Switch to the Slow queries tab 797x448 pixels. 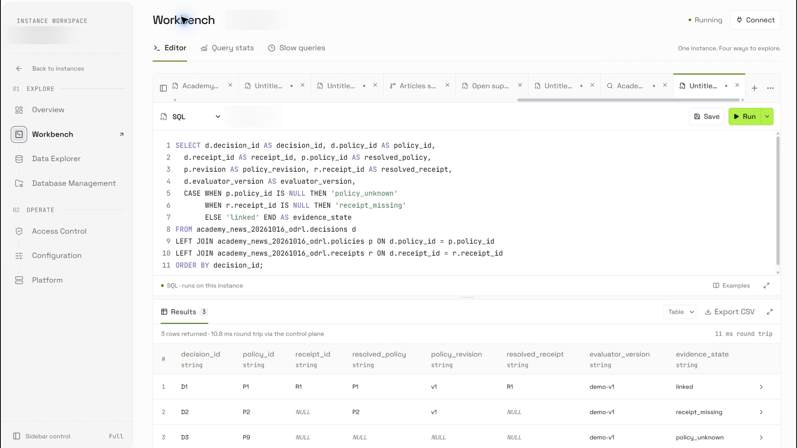pyautogui.click(x=296, y=48)
